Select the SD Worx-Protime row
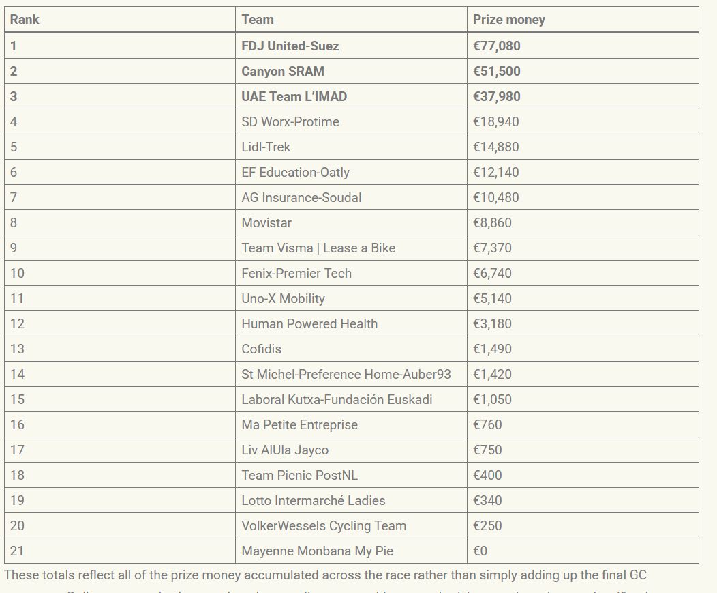Viewport: 717px width, 593px height. click(x=352, y=121)
